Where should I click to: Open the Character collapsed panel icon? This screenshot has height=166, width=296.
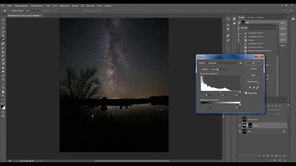[228, 25]
